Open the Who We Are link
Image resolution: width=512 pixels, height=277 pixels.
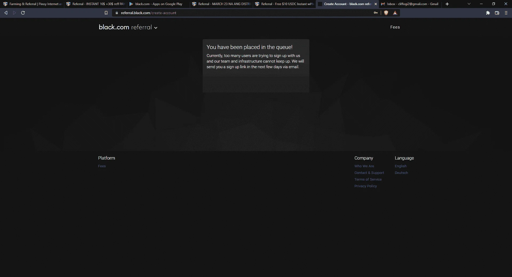(364, 166)
